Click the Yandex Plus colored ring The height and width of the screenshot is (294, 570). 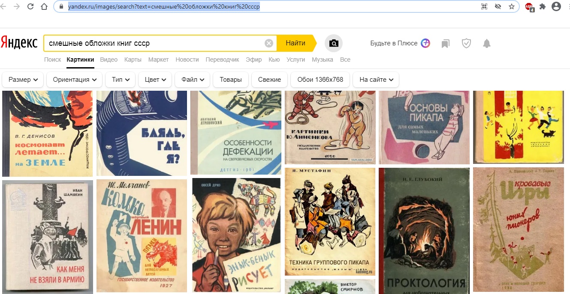(425, 43)
